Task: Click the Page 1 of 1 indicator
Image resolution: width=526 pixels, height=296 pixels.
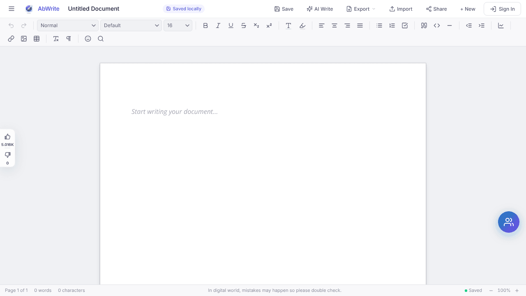Action: (x=16, y=290)
